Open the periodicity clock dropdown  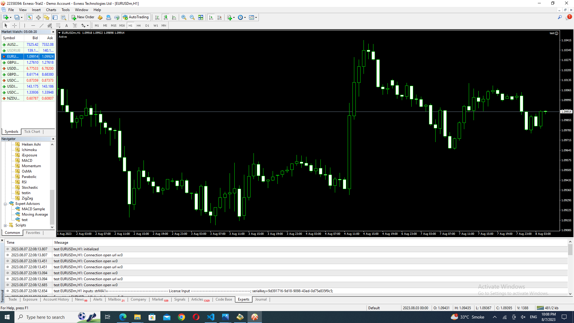tap(242, 17)
